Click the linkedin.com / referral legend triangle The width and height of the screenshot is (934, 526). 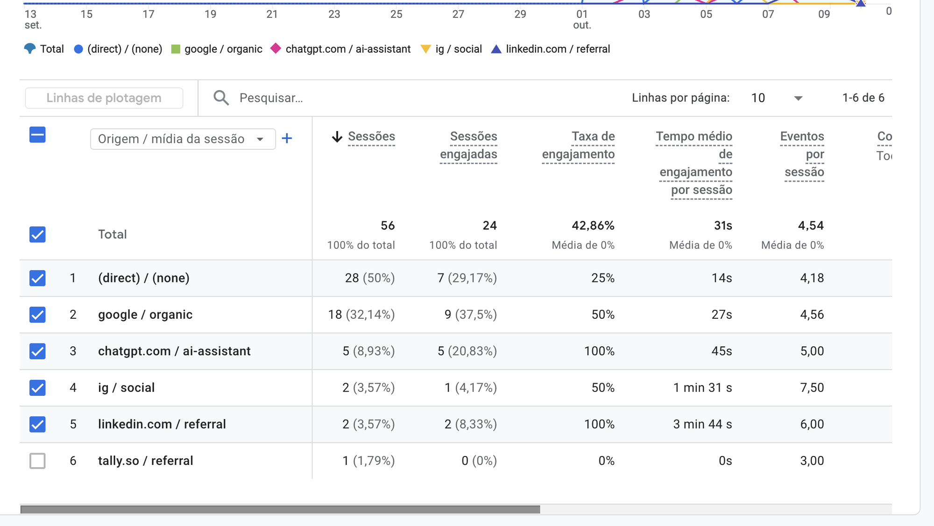click(496, 49)
